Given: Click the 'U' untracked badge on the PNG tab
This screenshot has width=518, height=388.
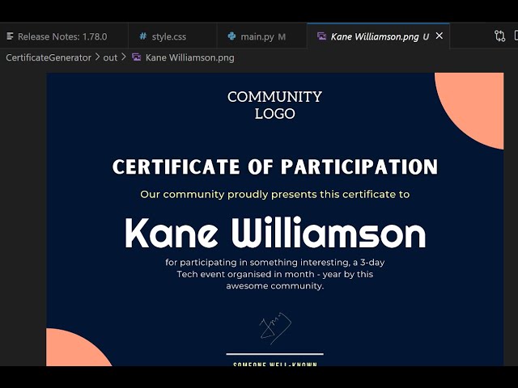Looking at the screenshot, I should [x=427, y=36].
